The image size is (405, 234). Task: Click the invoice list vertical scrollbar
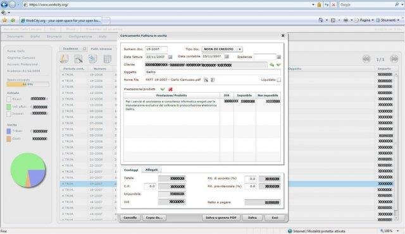pos(397,146)
